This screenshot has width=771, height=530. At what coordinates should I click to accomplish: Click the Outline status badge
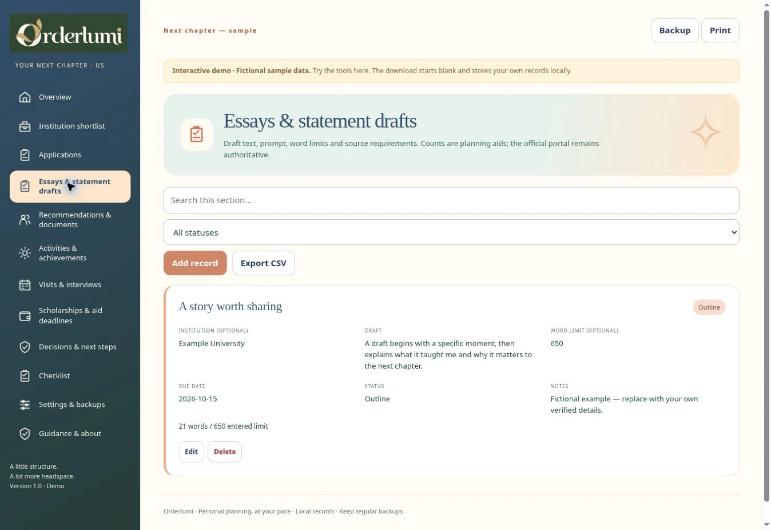coord(709,307)
